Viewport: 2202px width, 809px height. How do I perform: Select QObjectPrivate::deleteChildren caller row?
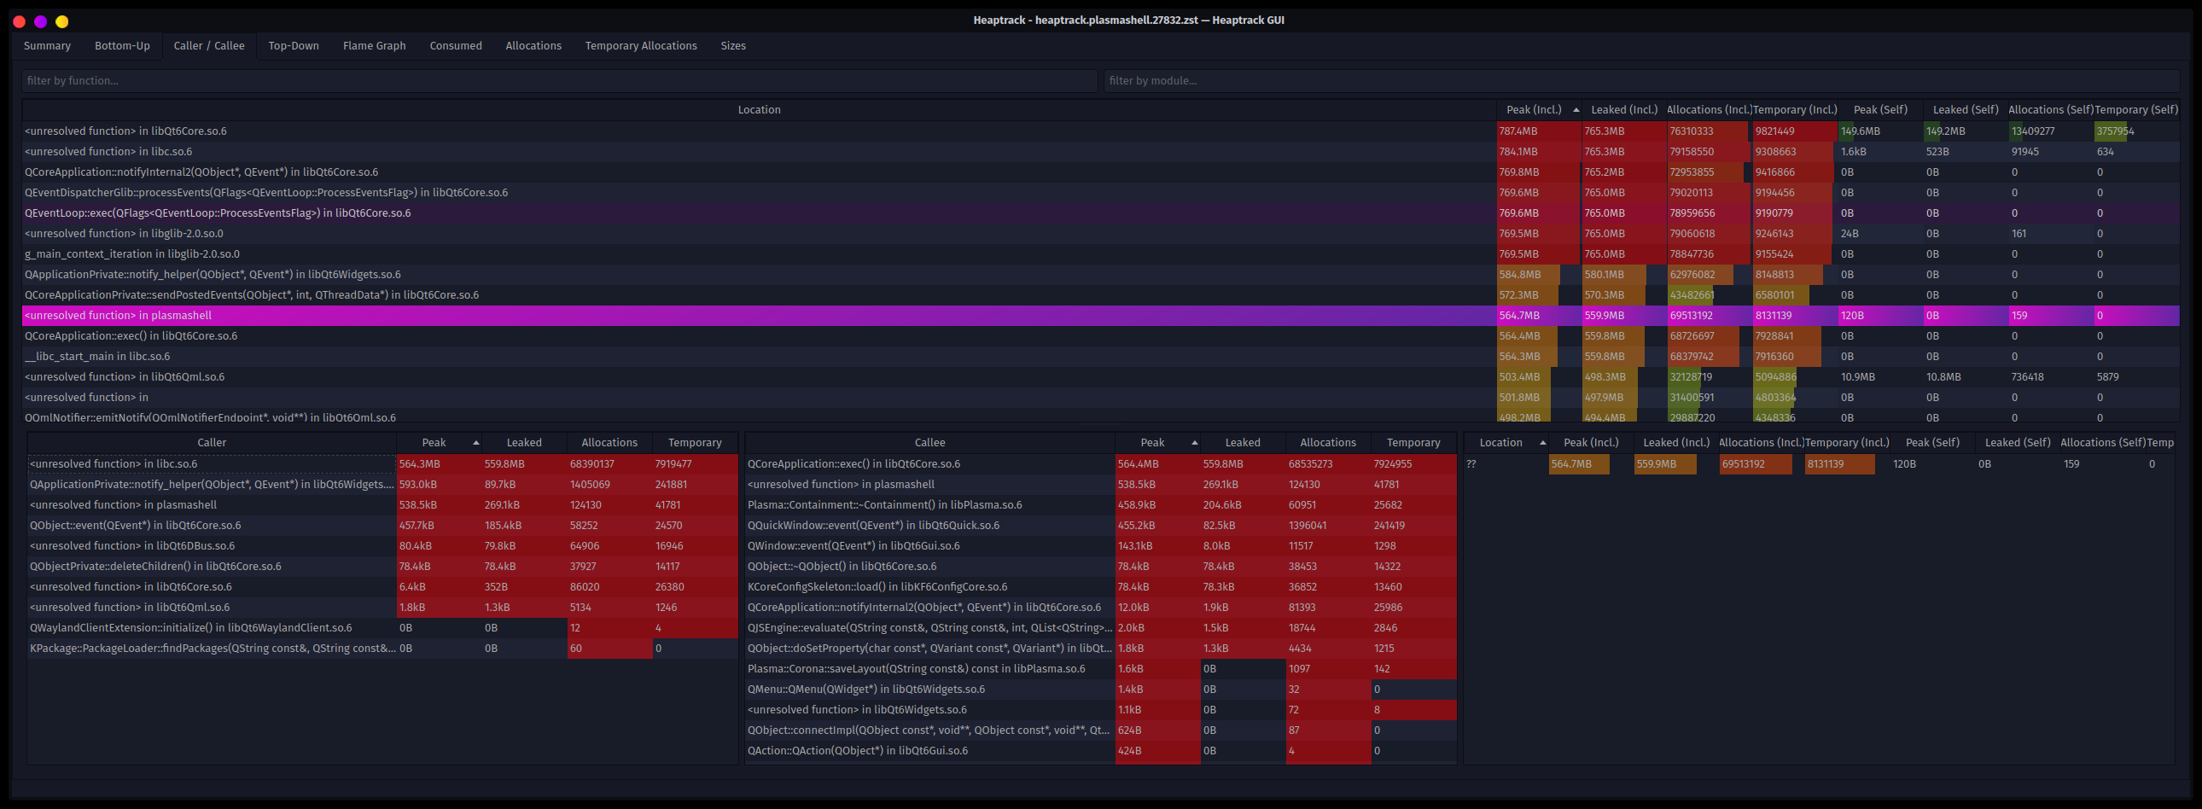(x=382, y=567)
